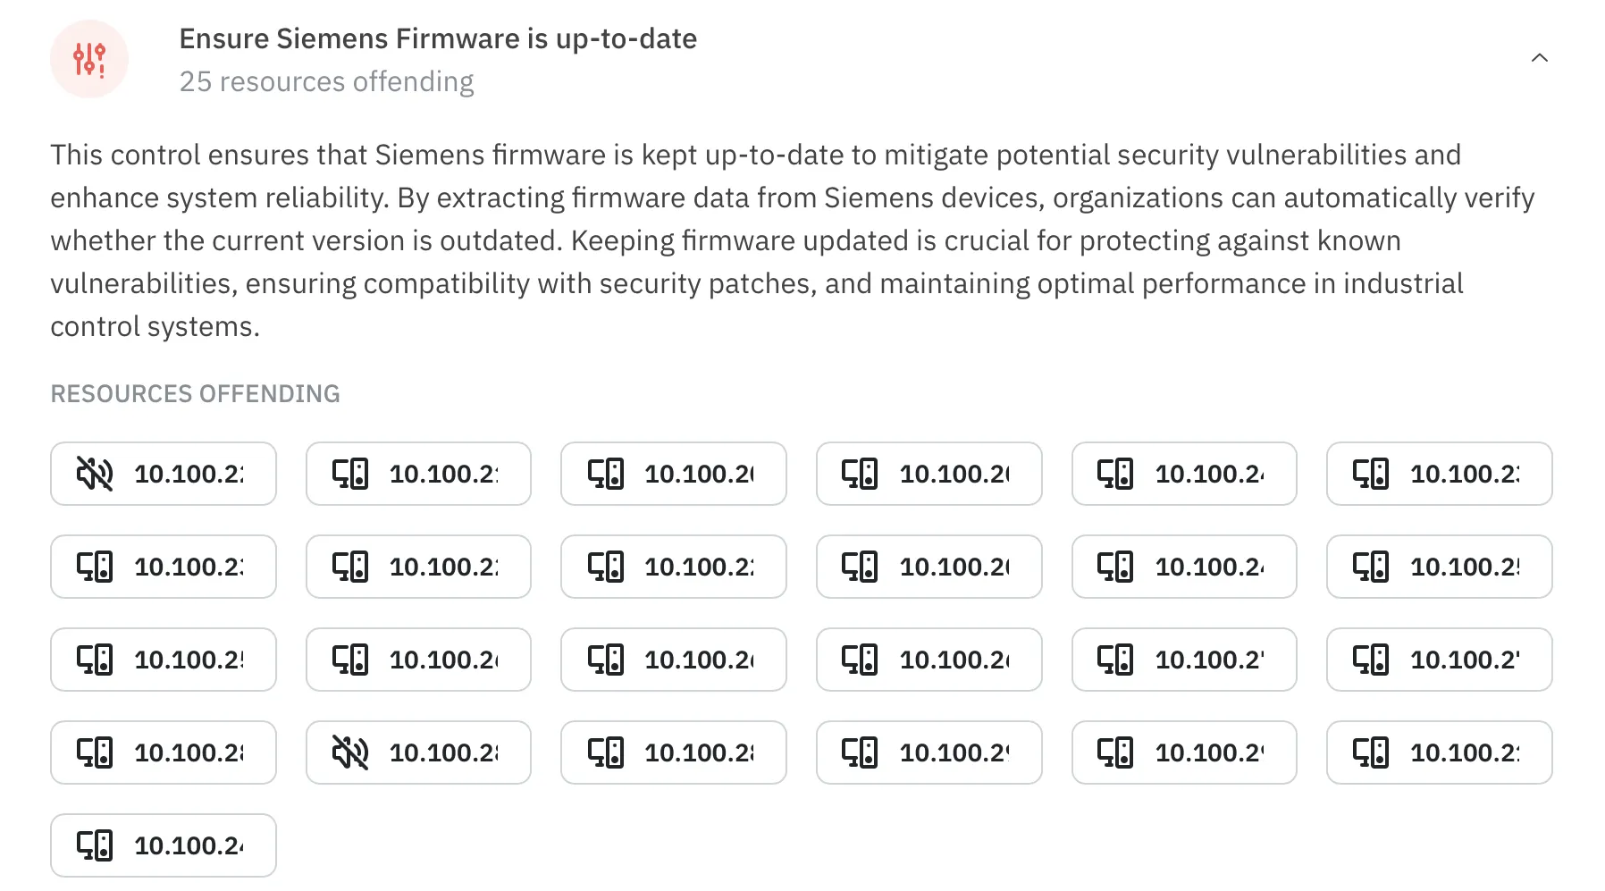Click the device icon of the last top-row chip
Screen dimensions: 1605x891
click(x=1371, y=474)
